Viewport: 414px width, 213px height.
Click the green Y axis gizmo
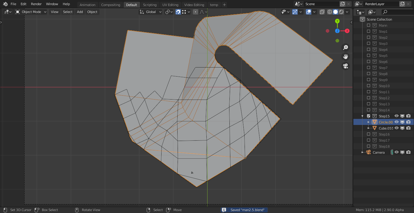coord(337,21)
